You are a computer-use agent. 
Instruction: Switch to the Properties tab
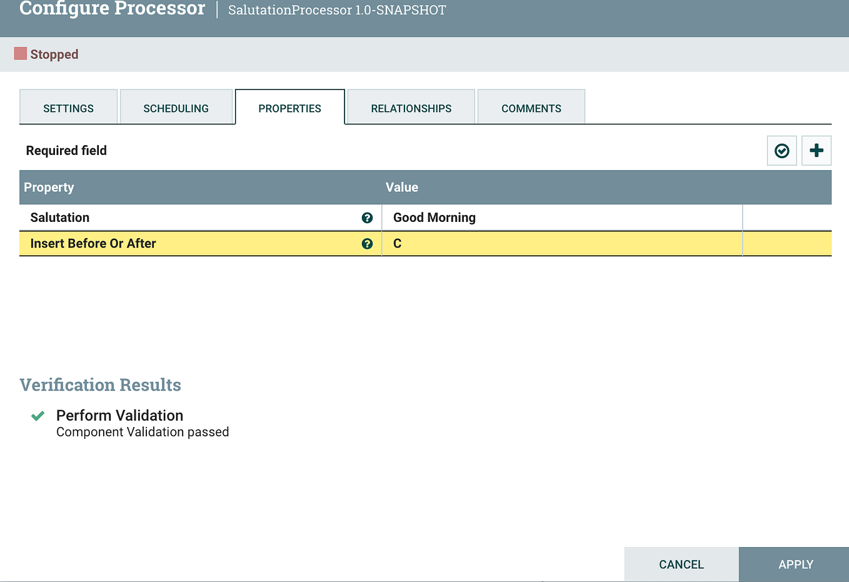click(289, 107)
